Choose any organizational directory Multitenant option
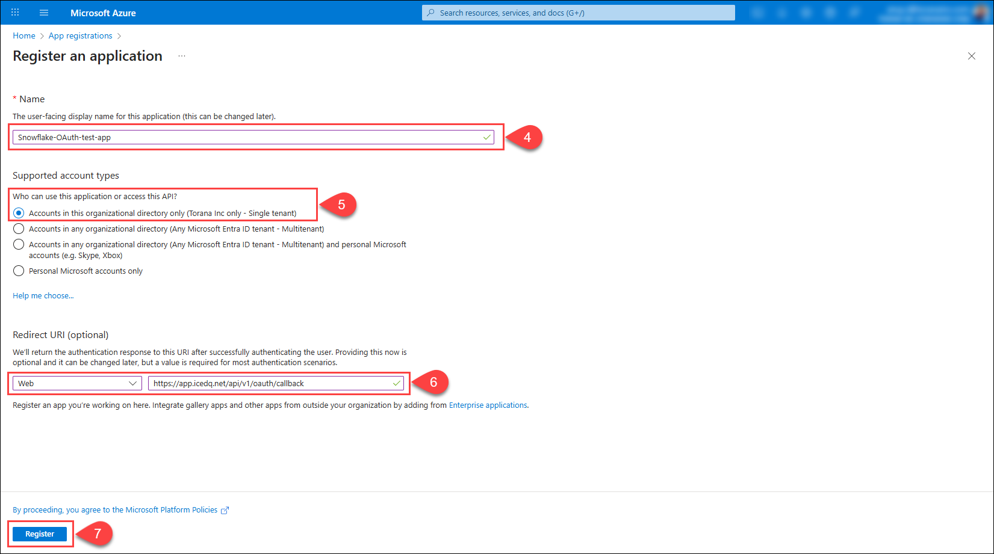Viewport: 994px width, 554px height. point(19,229)
